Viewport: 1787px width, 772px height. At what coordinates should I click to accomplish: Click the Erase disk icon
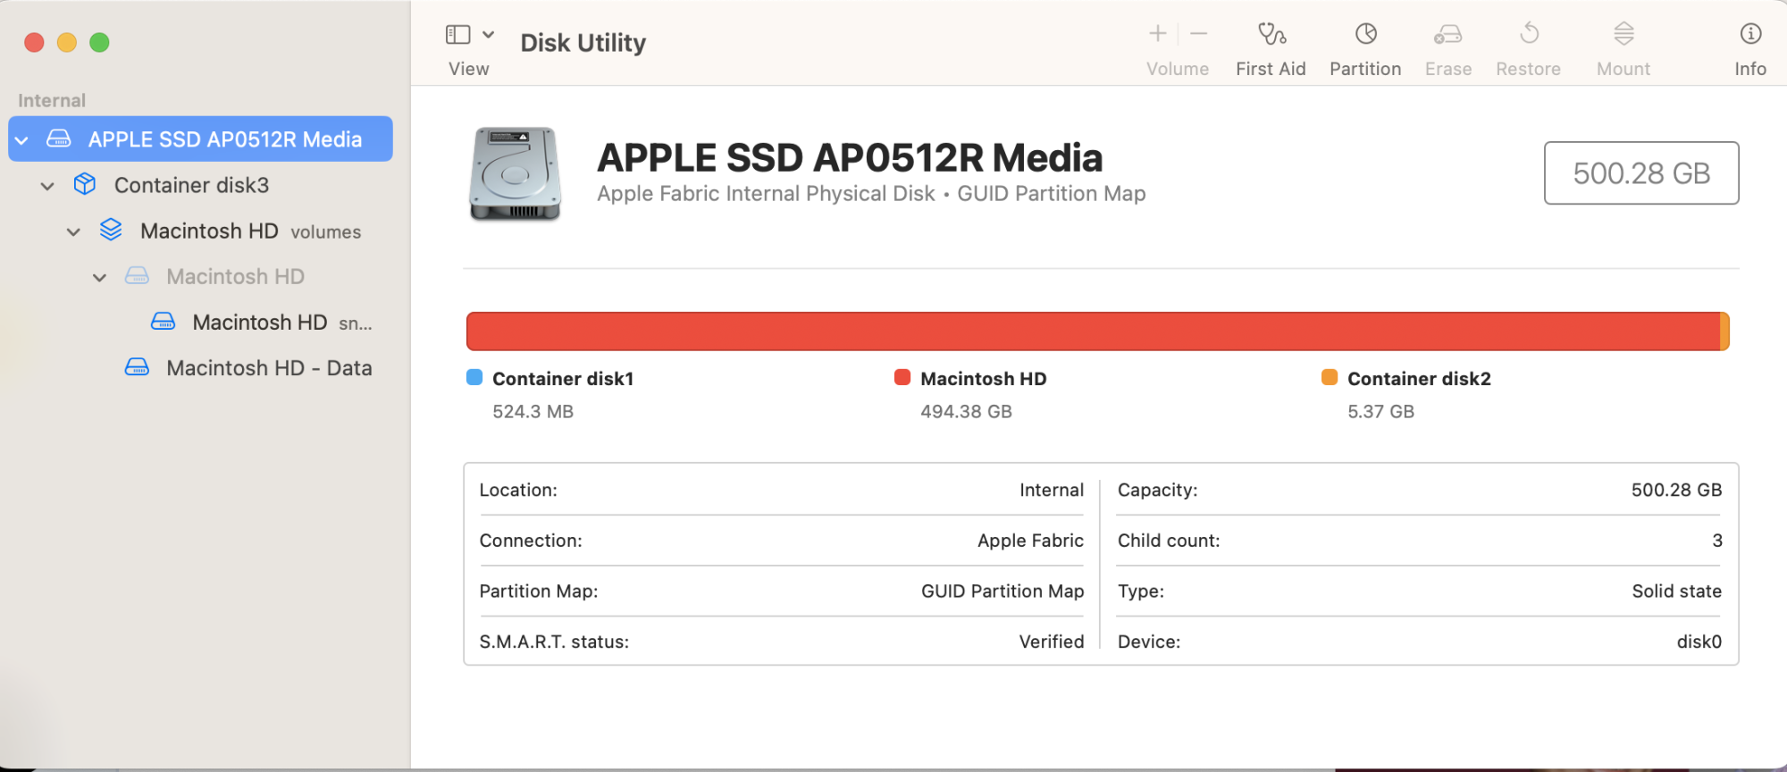point(1447,34)
